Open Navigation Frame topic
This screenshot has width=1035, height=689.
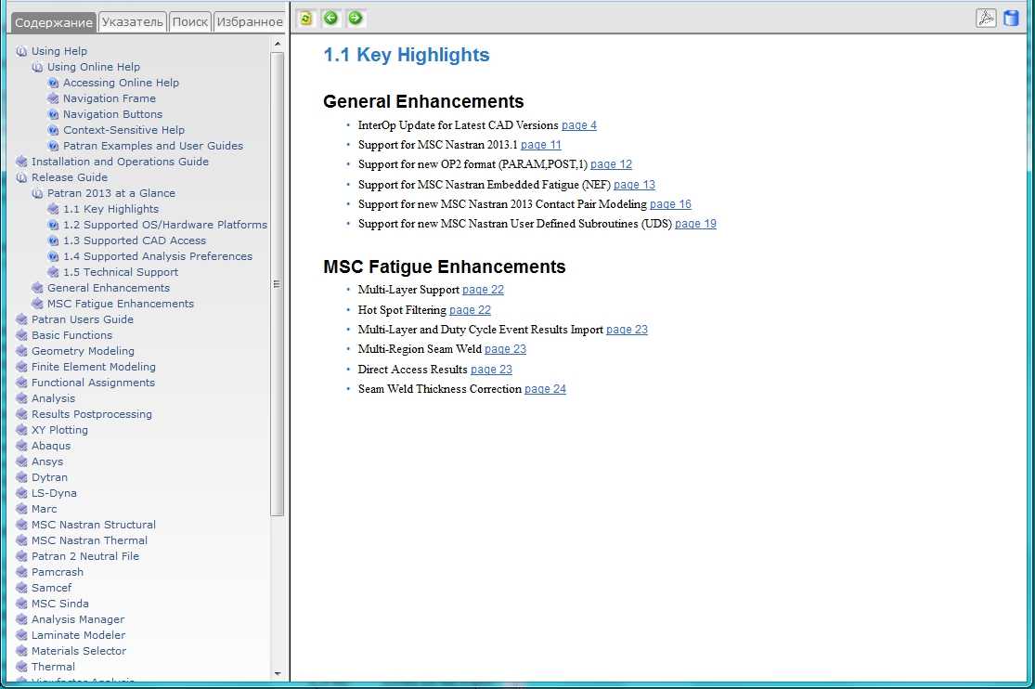110,98
